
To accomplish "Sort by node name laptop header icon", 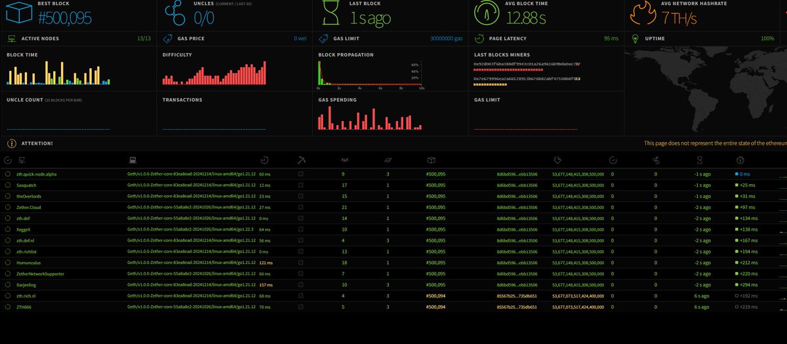I will click(21, 159).
